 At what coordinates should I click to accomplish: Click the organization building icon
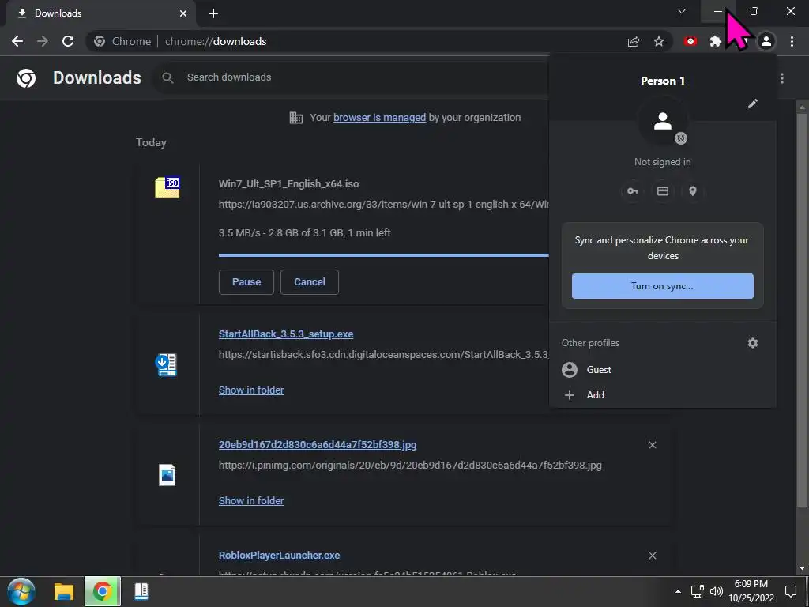296,118
